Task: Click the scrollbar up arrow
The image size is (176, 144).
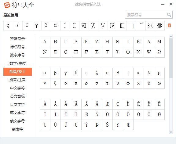Action: click(171, 36)
